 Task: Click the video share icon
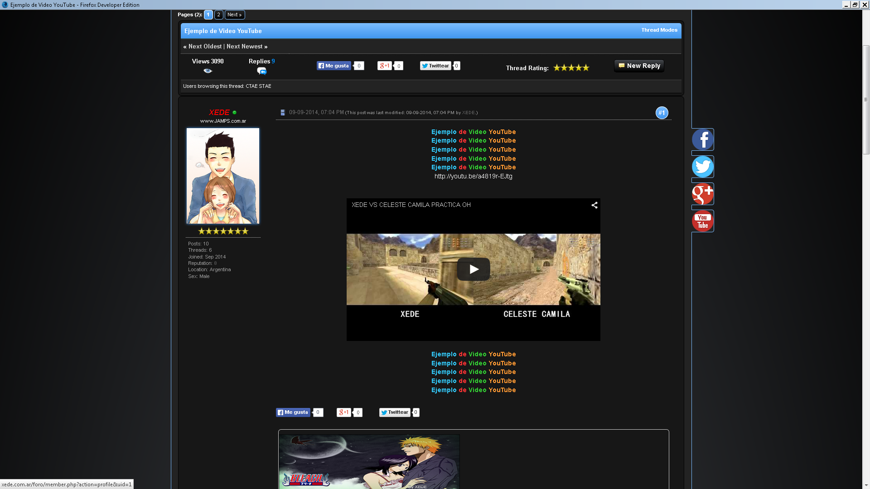point(594,205)
